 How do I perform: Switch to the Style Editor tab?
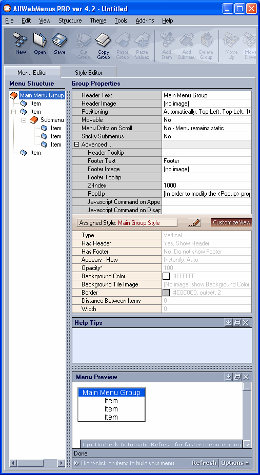coord(89,73)
